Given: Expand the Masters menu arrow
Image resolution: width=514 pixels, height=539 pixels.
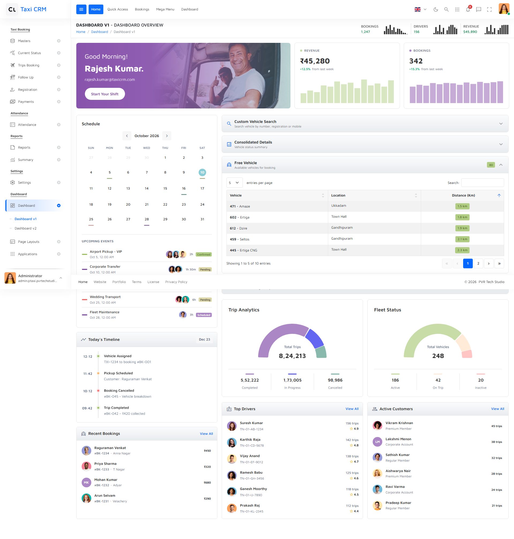Looking at the screenshot, I should 59,41.
